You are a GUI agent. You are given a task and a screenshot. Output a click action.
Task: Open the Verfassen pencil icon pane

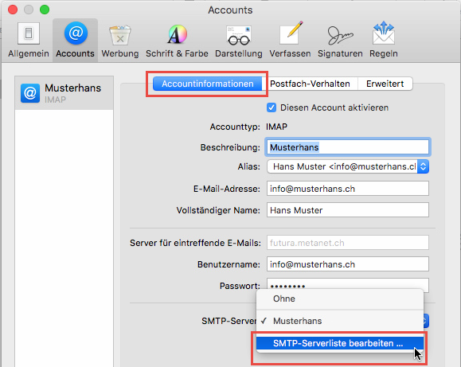point(290,40)
